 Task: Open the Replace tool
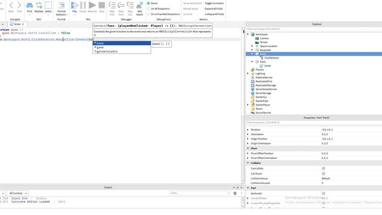coord(39,5)
